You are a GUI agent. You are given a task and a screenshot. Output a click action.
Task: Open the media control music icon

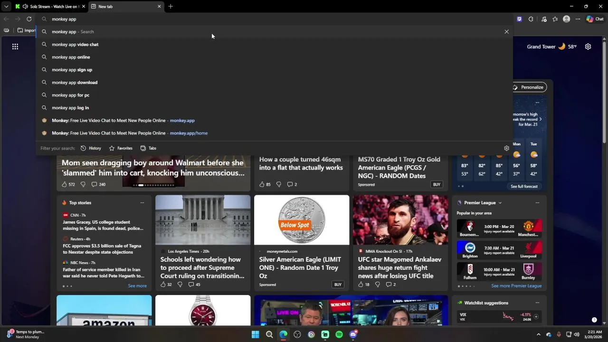(544, 19)
